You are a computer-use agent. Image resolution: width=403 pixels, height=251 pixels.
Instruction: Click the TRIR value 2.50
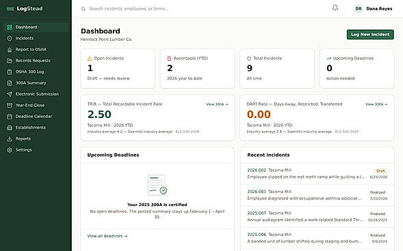tap(99, 115)
